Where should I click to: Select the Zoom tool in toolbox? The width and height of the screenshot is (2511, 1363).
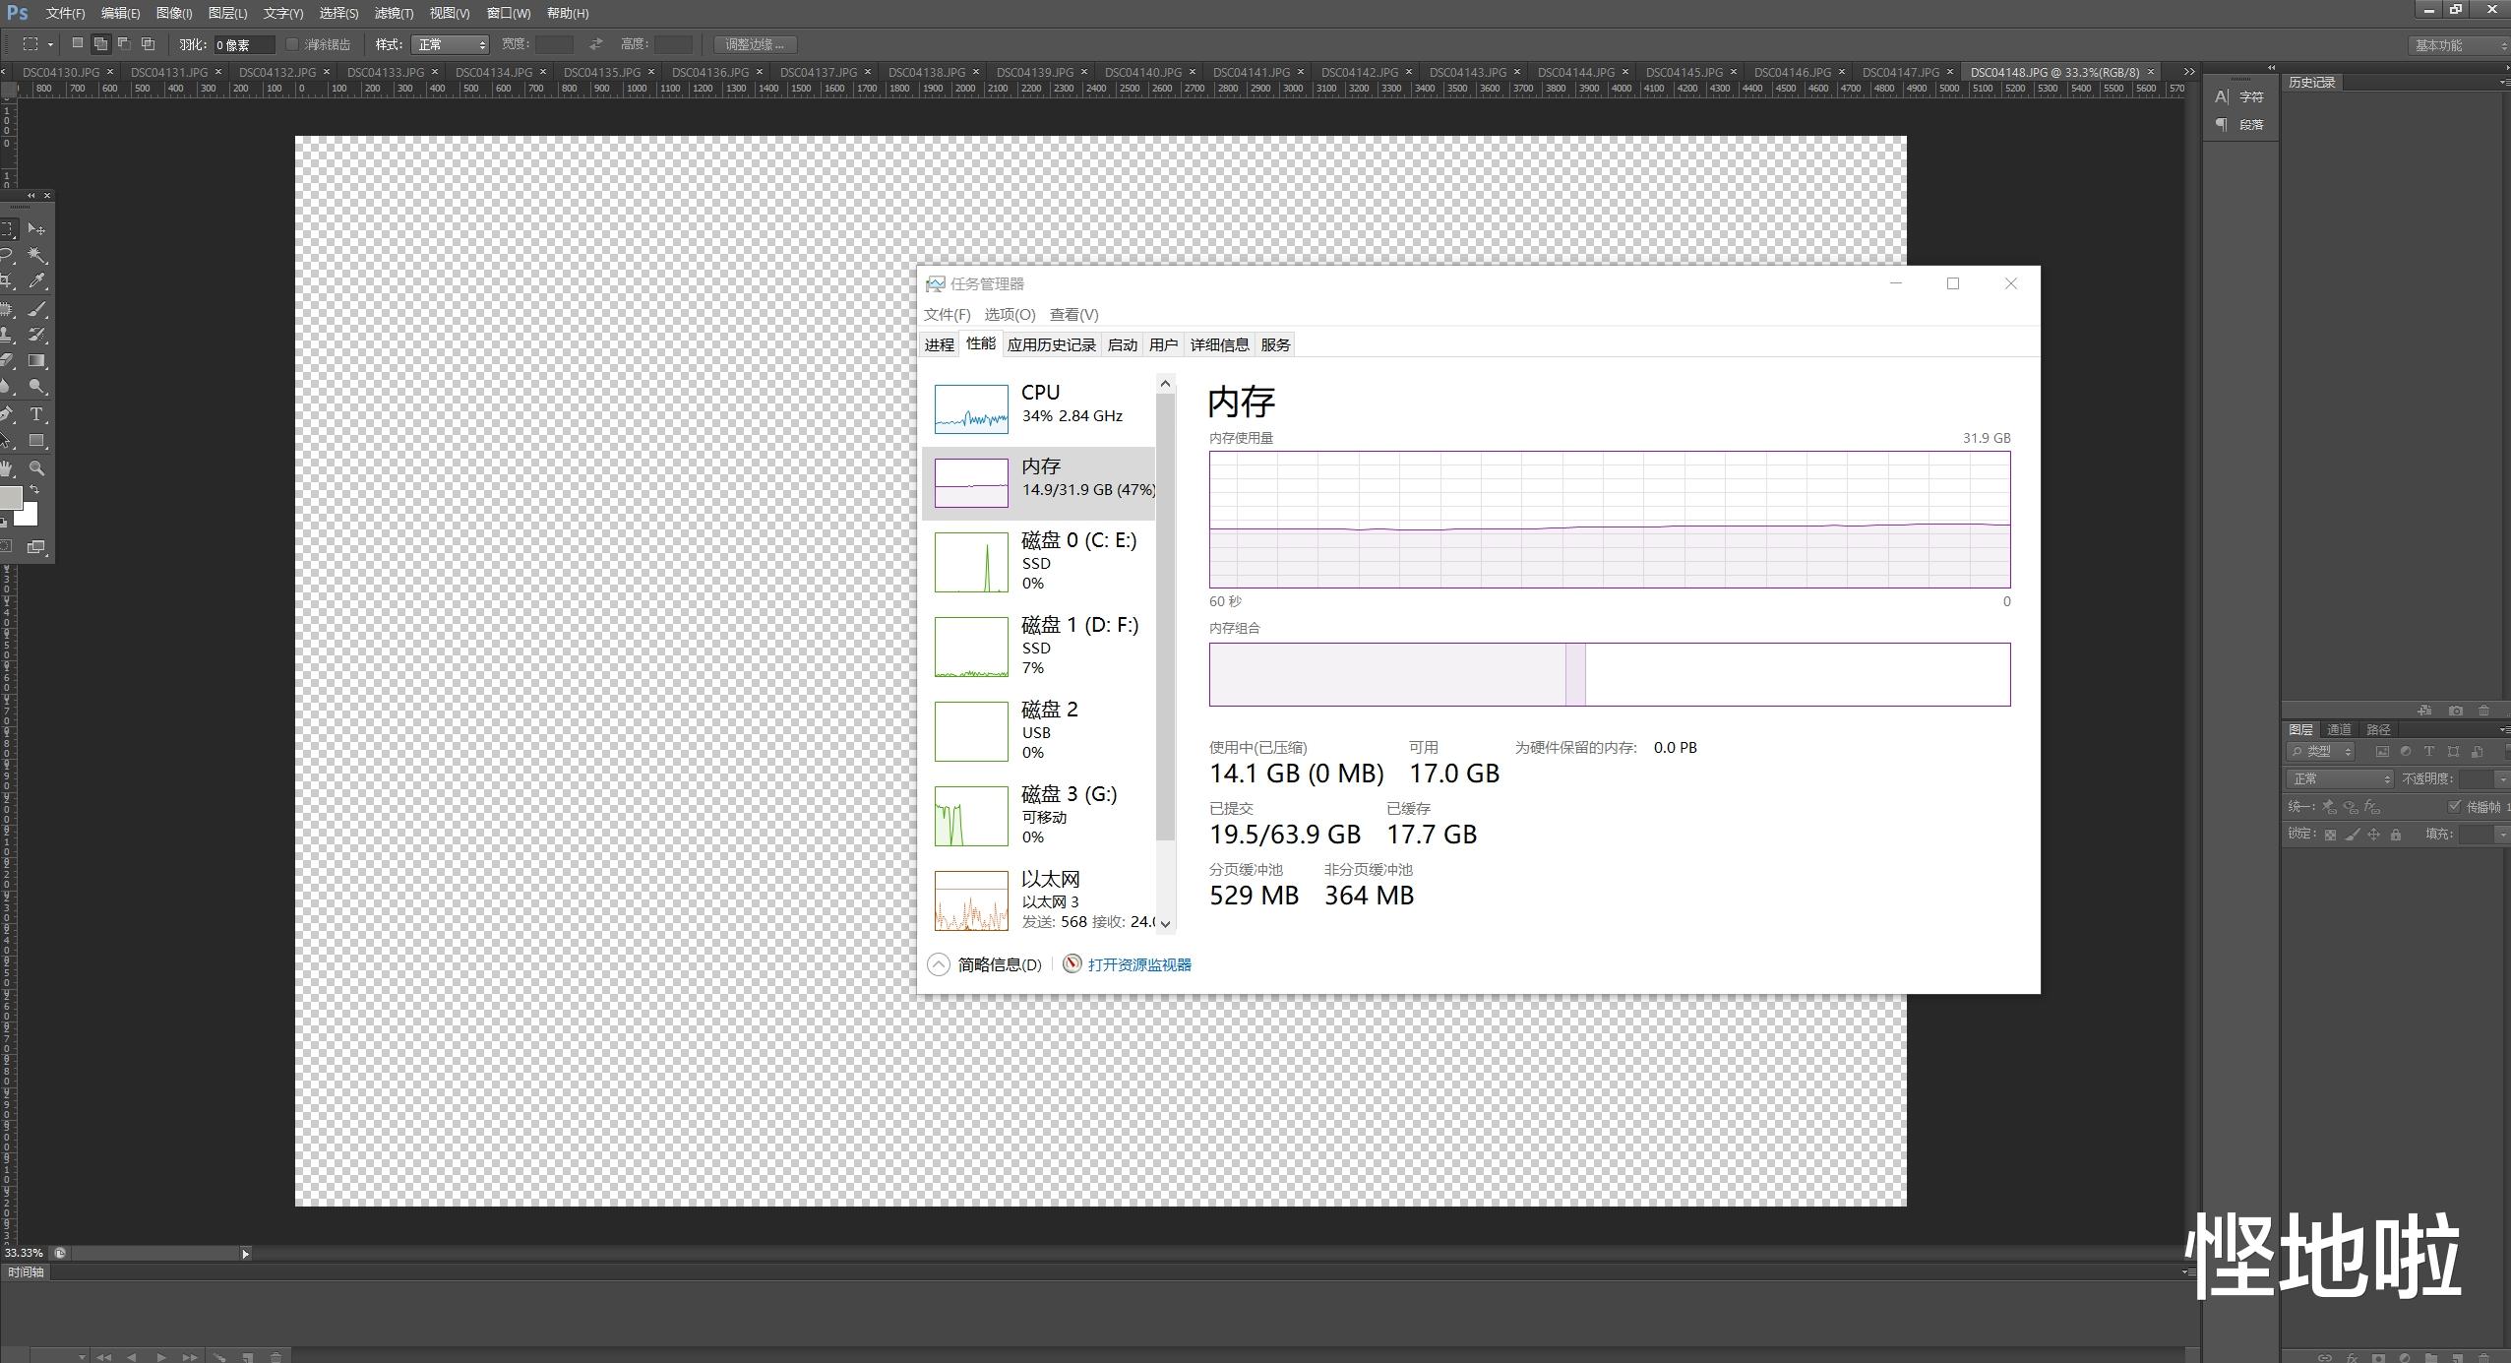coord(36,468)
